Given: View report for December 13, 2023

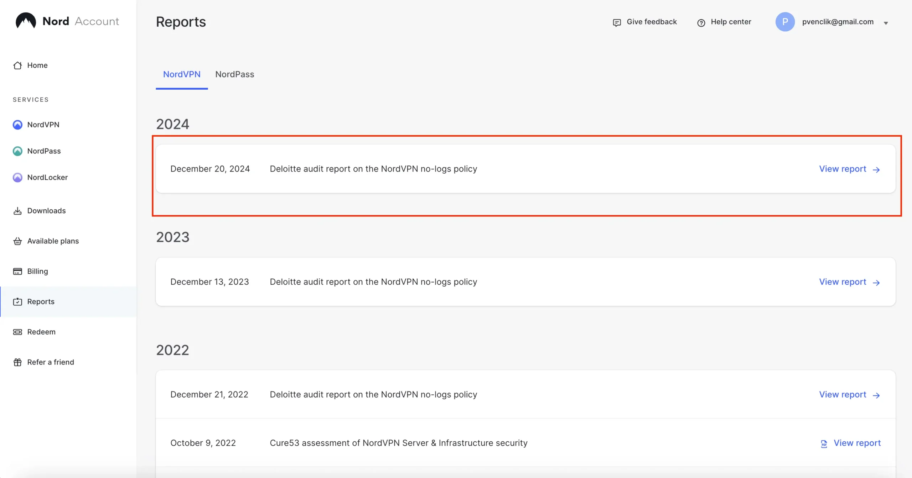Looking at the screenshot, I should (843, 282).
